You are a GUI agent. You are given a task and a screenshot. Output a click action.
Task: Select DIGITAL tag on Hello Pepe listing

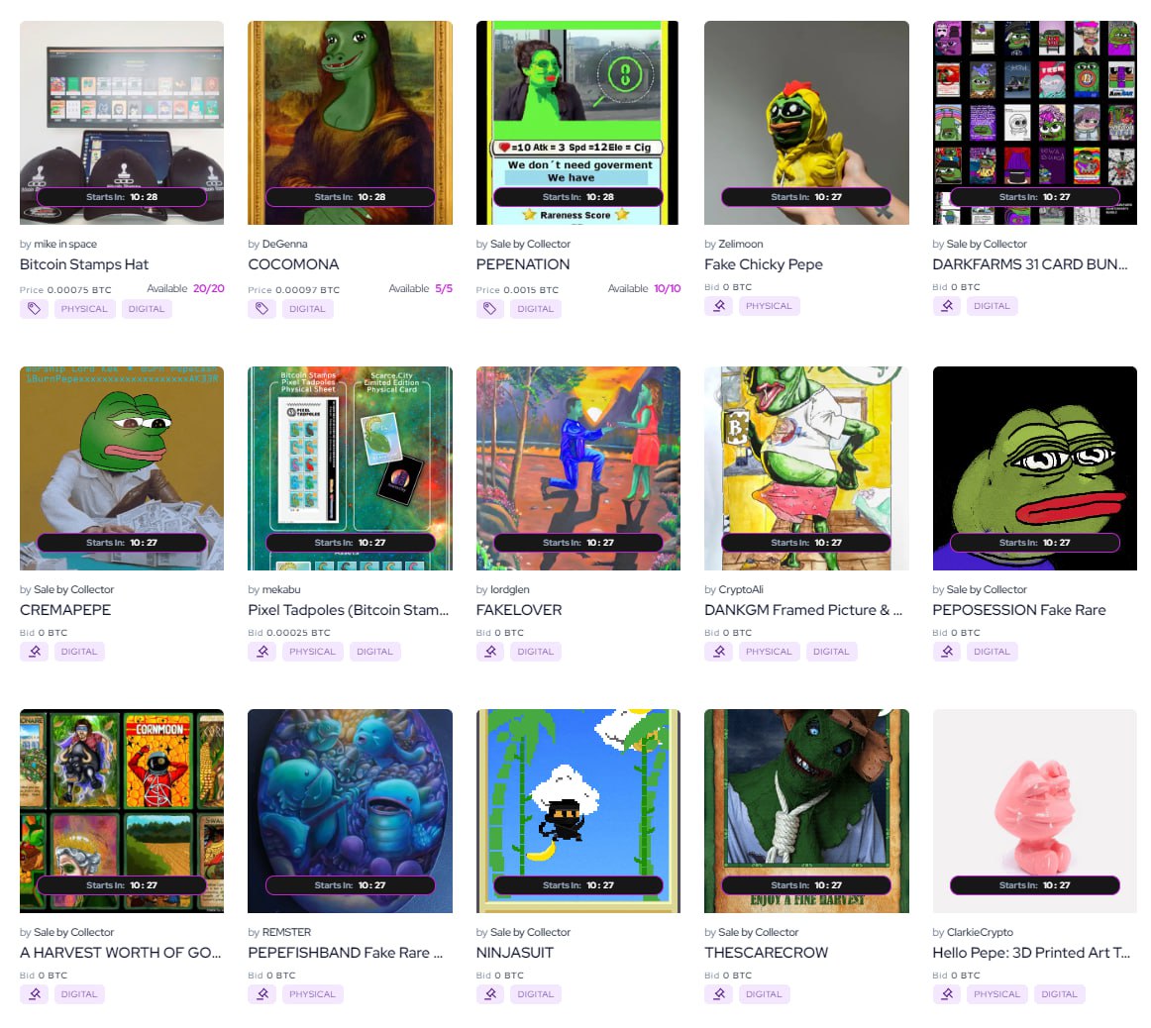(x=1059, y=994)
